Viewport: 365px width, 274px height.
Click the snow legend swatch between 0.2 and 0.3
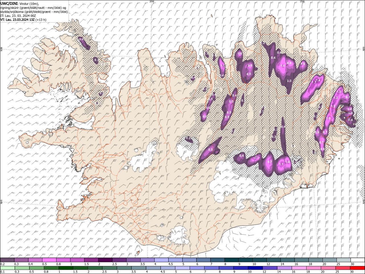(7, 260)
